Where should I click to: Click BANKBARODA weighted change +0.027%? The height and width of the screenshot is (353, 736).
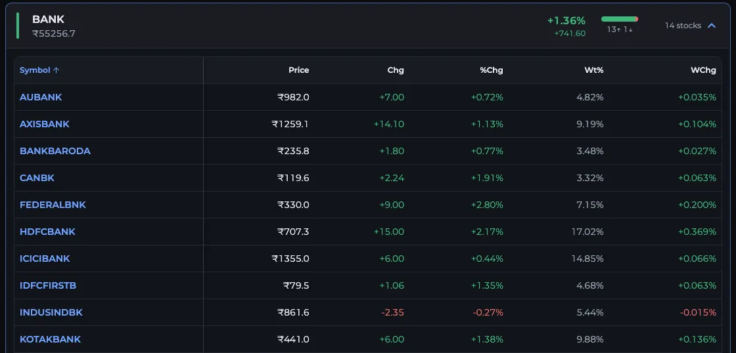tap(697, 151)
